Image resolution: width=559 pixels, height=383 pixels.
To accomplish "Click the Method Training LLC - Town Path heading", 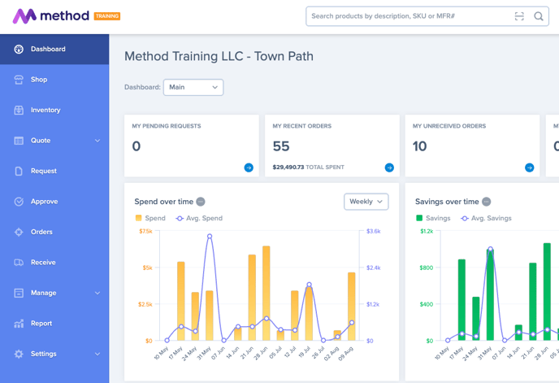I will point(219,56).
